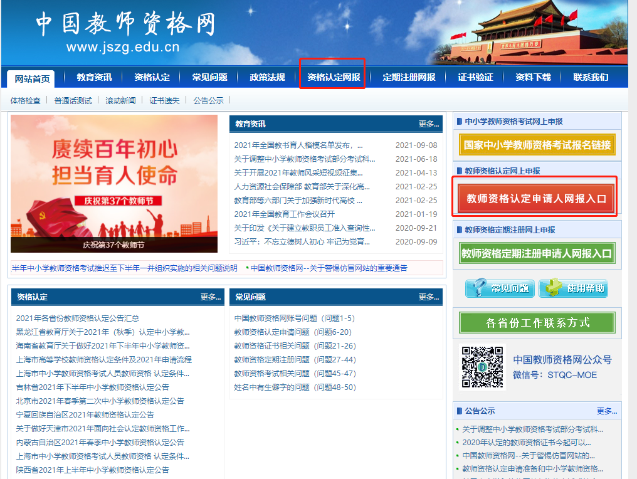The image size is (637, 479).
Task: Open the 普通话测试 sub-navigation link
Action: click(x=73, y=100)
